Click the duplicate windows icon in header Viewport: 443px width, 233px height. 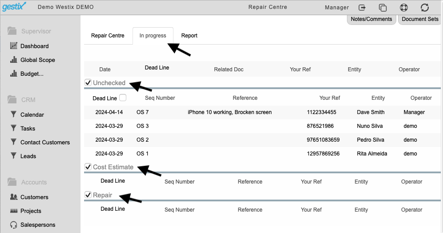pyautogui.click(x=383, y=8)
